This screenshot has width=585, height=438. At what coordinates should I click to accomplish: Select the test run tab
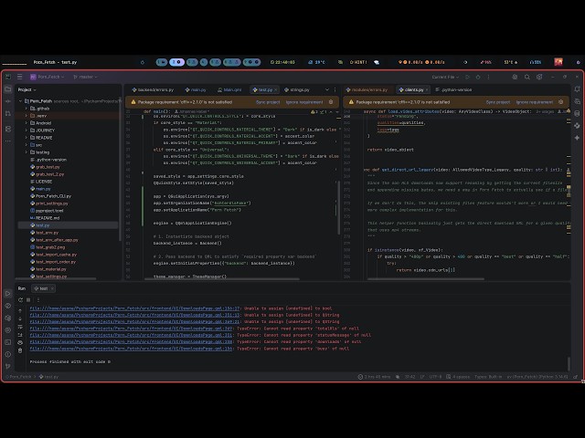(x=44, y=288)
